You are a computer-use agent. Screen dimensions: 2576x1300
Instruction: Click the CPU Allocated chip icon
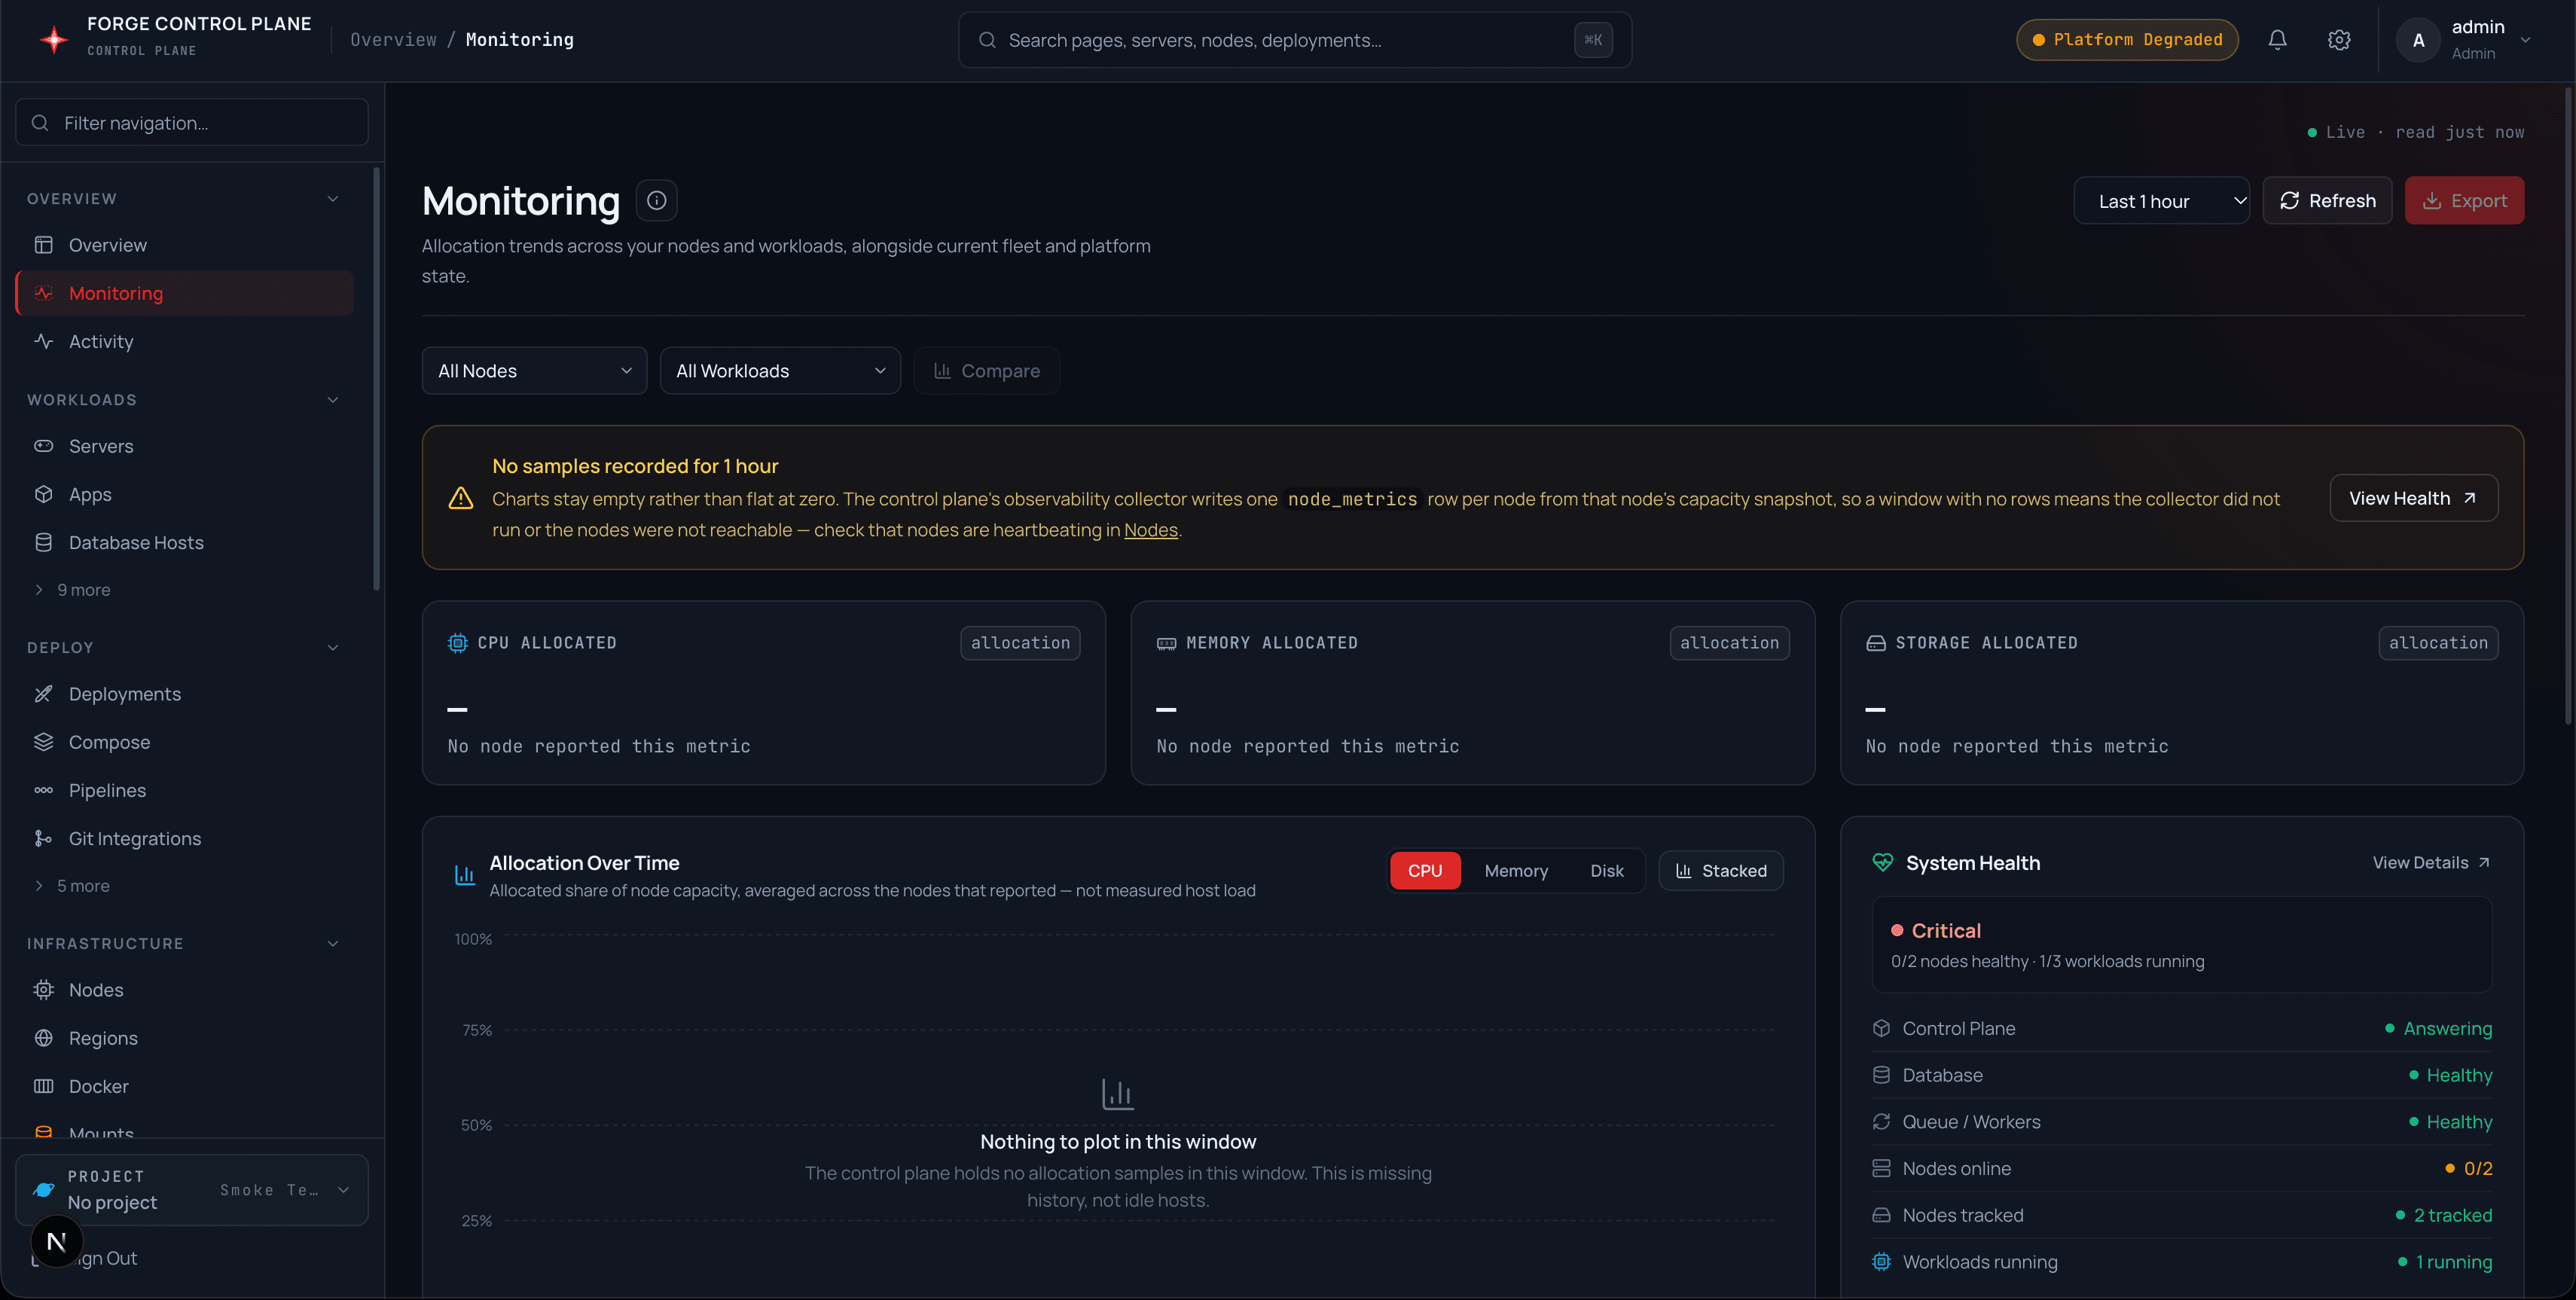click(x=457, y=643)
